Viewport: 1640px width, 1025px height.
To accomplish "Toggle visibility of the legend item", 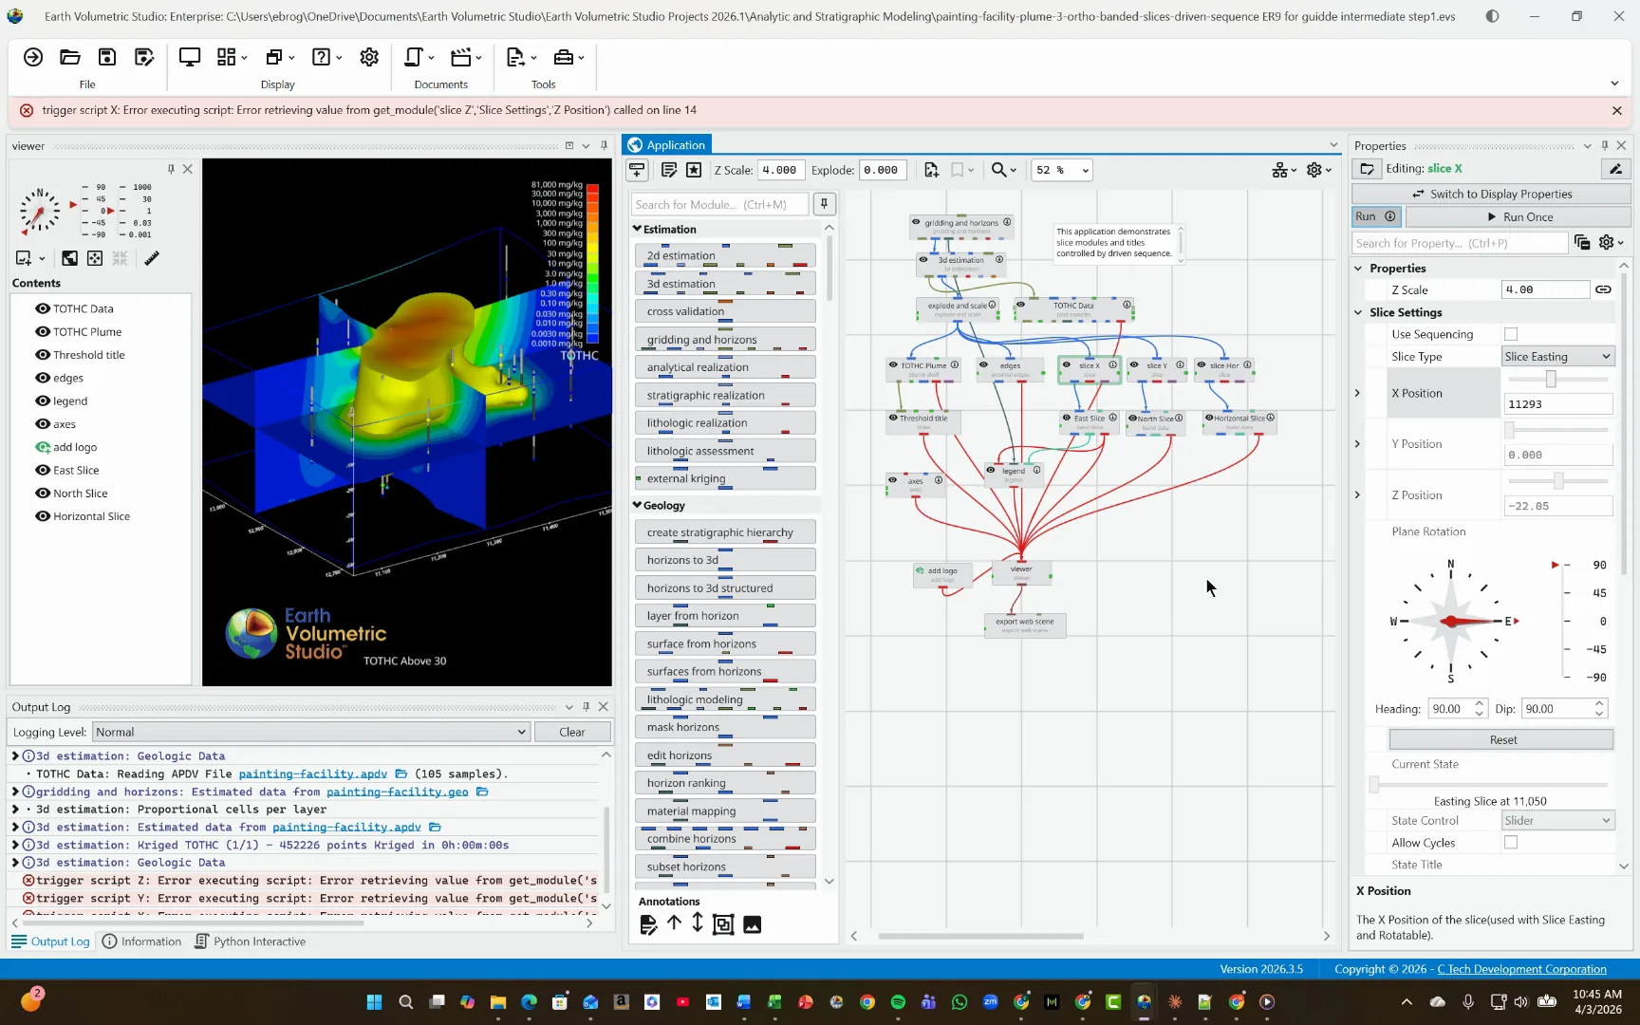I will (x=43, y=401).
